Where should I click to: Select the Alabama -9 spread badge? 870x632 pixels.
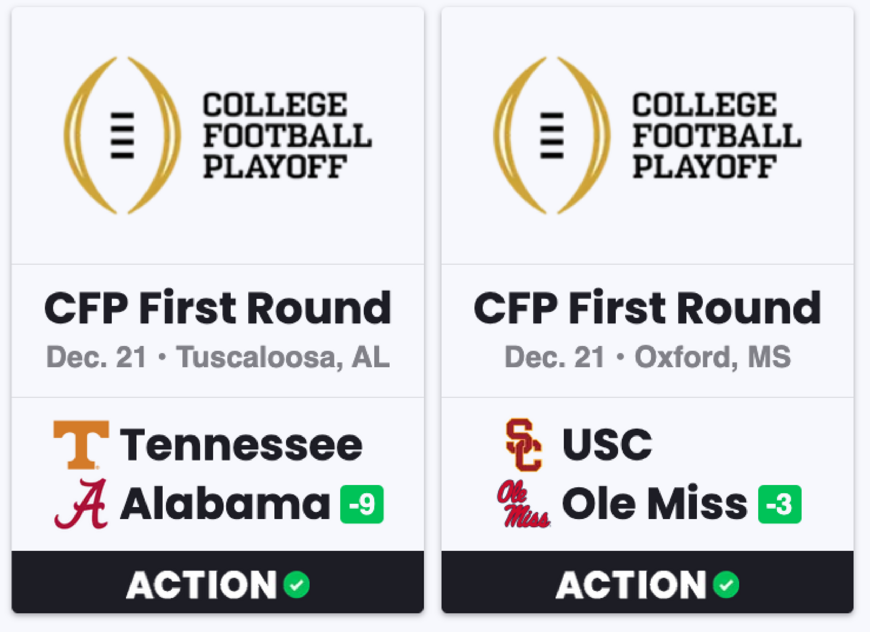click(362, 504)
